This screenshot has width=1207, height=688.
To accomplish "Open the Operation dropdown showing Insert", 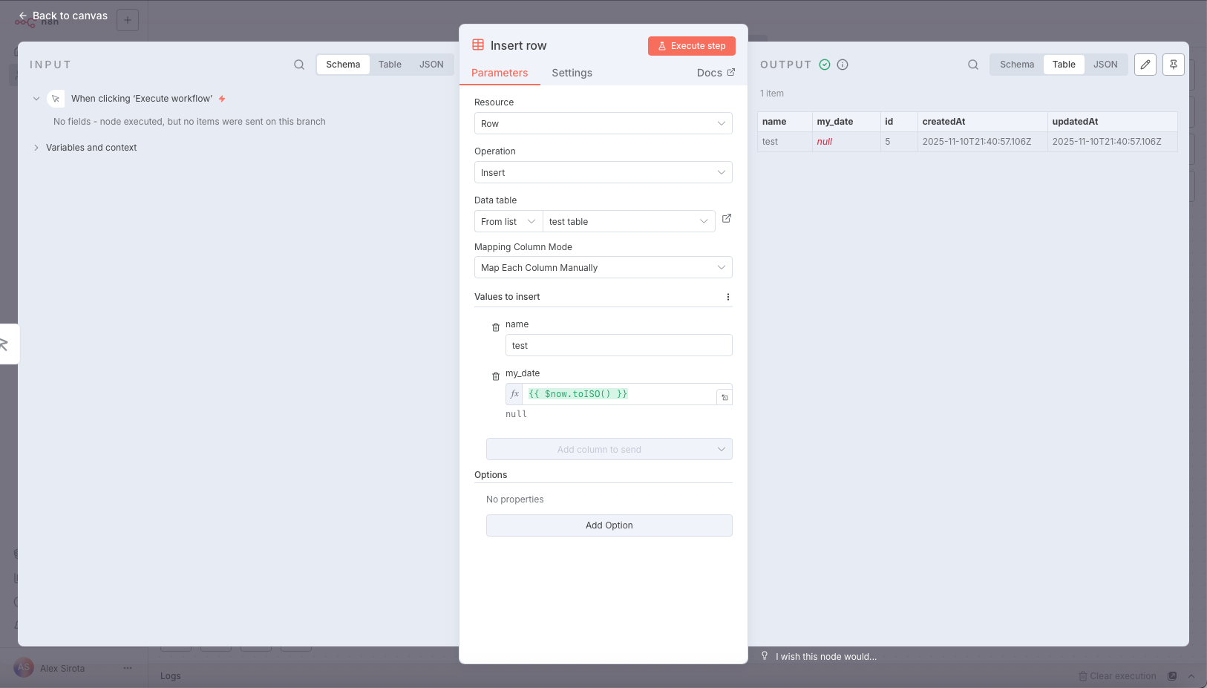I will click(x=603, y=172).
